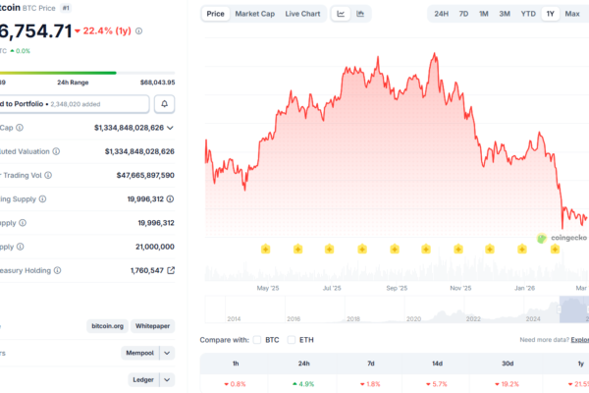589x393 pixels.
Task: Click first yellow event marker on chart
Action: coord(265,250)
